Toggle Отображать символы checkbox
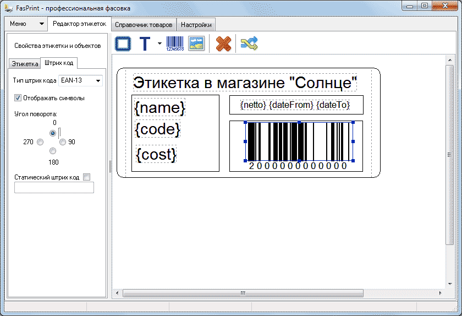This screenshot has width=462, height=316. tap(18, 98)
